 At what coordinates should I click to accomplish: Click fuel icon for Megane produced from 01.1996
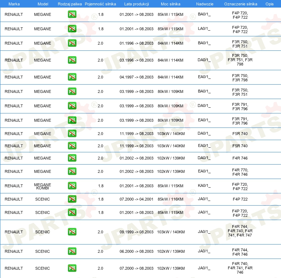click(72, 43)
